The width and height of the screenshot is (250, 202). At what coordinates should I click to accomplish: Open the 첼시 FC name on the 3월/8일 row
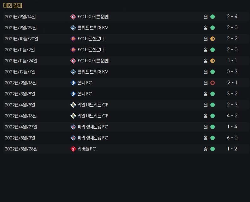(x=85, y=94)
